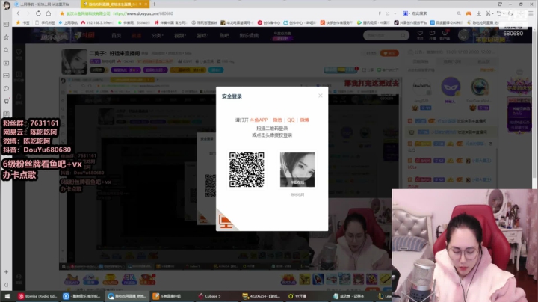Open the browser home page
The image size is (538, 302).
pyautogui.click(x=49, y=13)
